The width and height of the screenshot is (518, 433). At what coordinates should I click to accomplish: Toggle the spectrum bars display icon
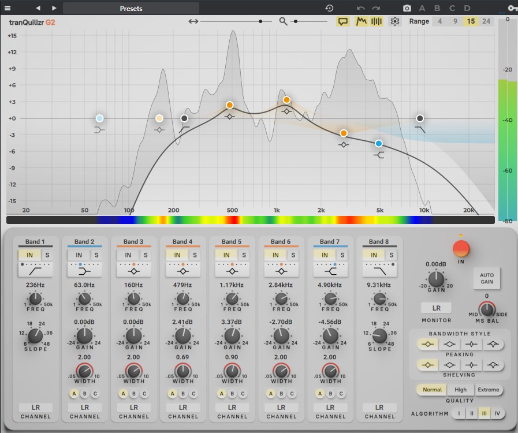point(377,21)
